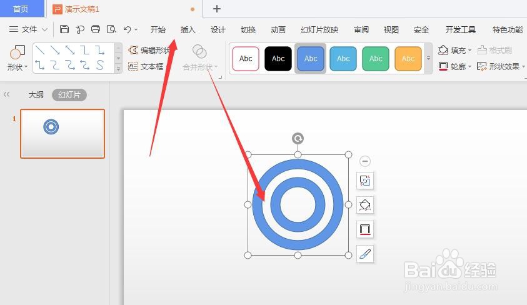Open the 审阅 ribbon tab
The height and width of the screenshot is (305, 527).
tap(361, 29)
